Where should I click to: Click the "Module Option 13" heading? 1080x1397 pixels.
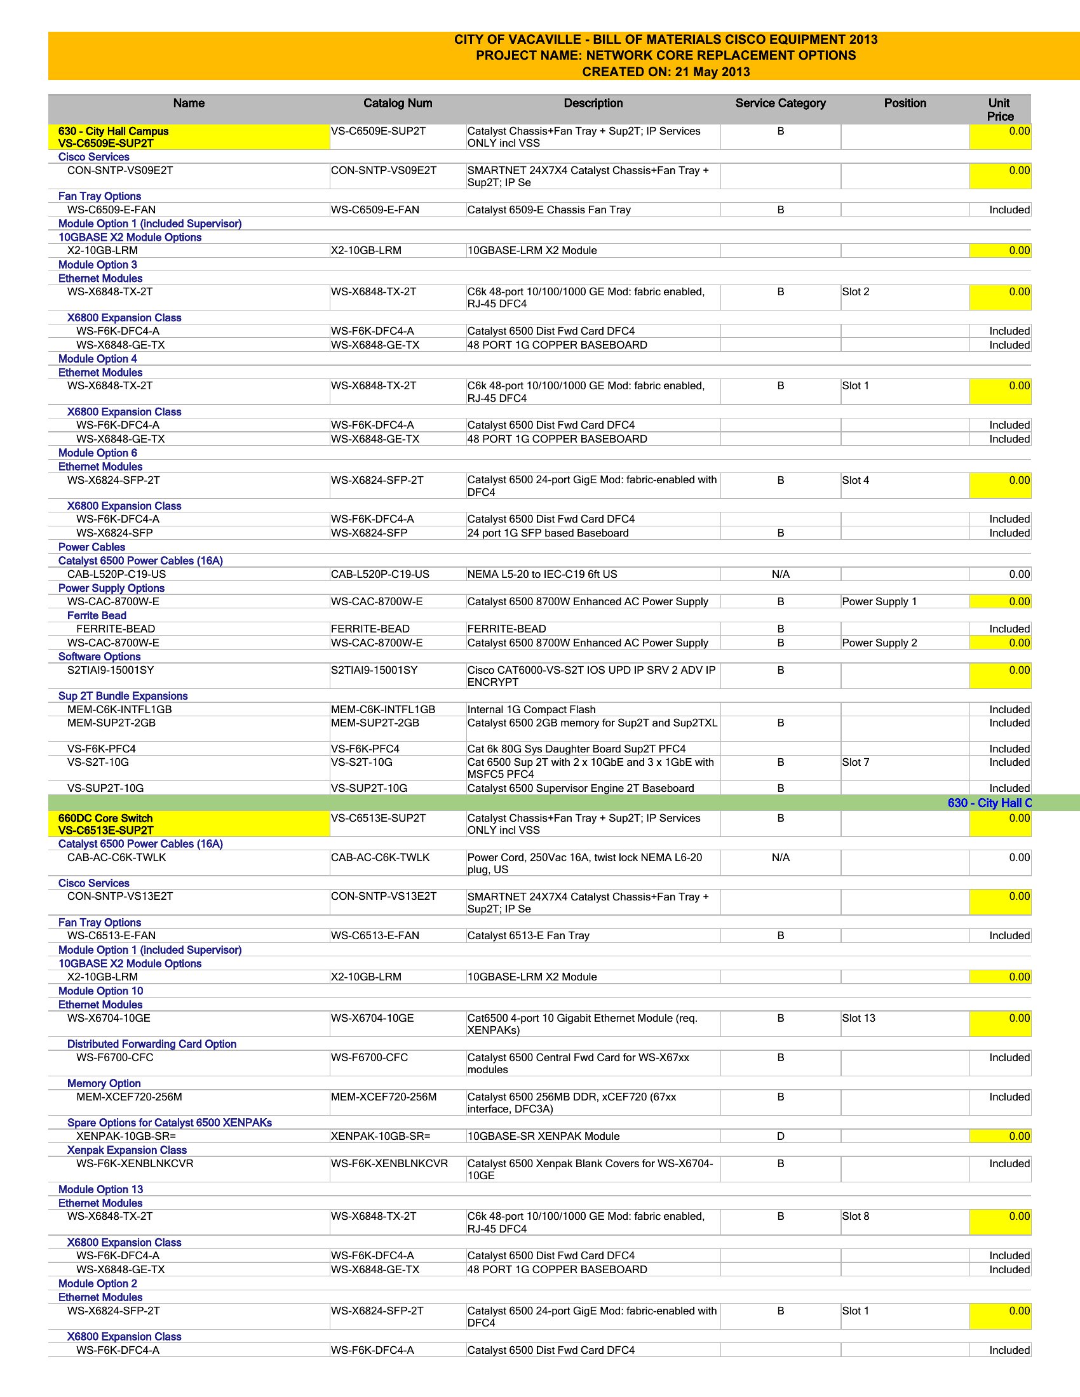100,1189
